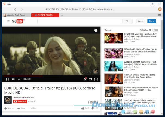Open JoBlo Movie Trailers channel avatar
This screenshot has height=117, width=165.
(x=8, y=100)
